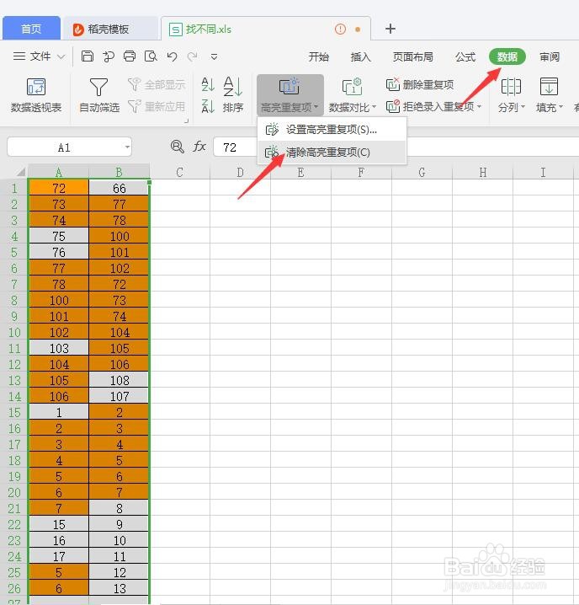Open the 公式 ribbon tab
This screenshot has height=605, width=579.
(x=465, y=57)
